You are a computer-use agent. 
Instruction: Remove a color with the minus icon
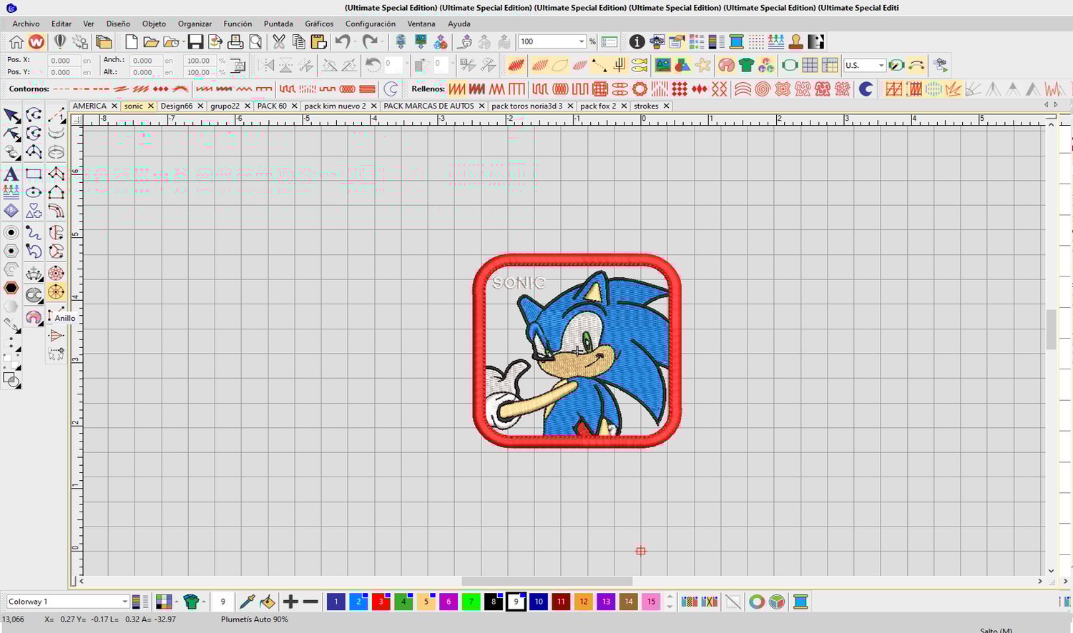coord(310,602)
